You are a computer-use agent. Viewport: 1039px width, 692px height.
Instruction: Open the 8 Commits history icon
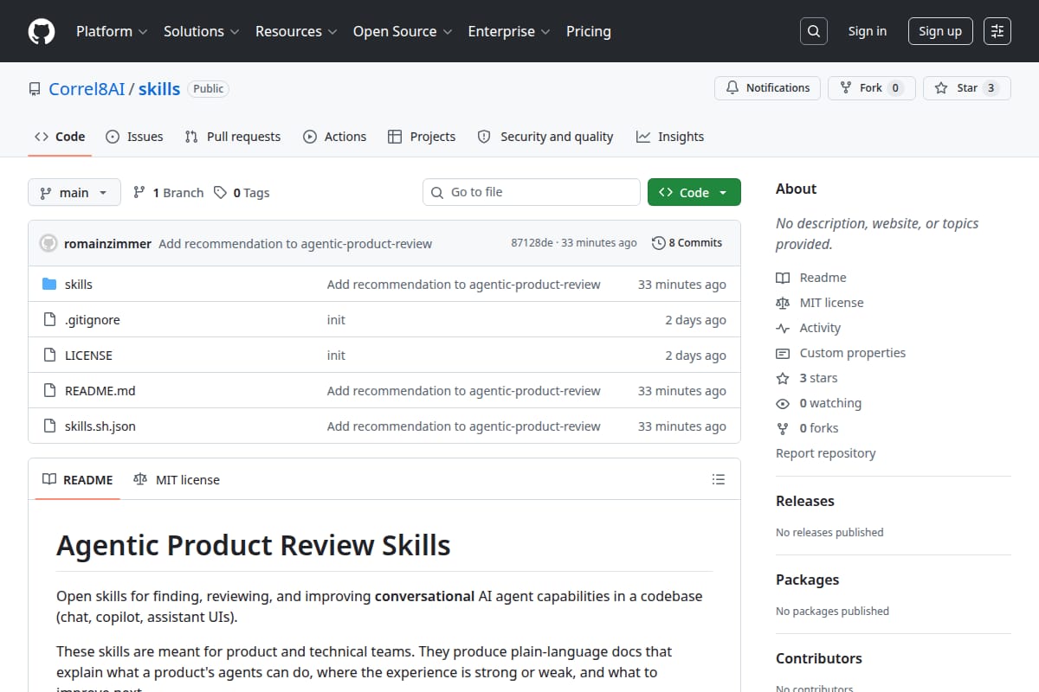click(x=659, y=243)
